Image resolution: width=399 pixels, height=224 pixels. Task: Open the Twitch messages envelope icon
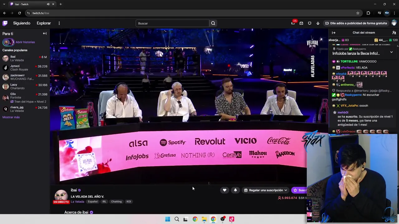[301, 23]
